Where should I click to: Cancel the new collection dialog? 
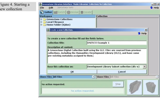tap(122, 72)
